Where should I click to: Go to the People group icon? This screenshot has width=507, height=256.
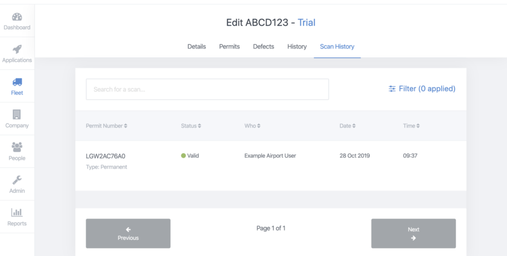(17, 147)
